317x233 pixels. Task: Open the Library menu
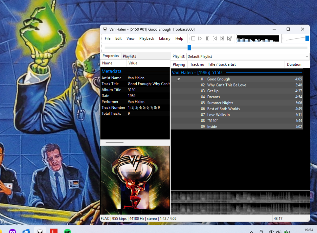click(x=165, y=38)
